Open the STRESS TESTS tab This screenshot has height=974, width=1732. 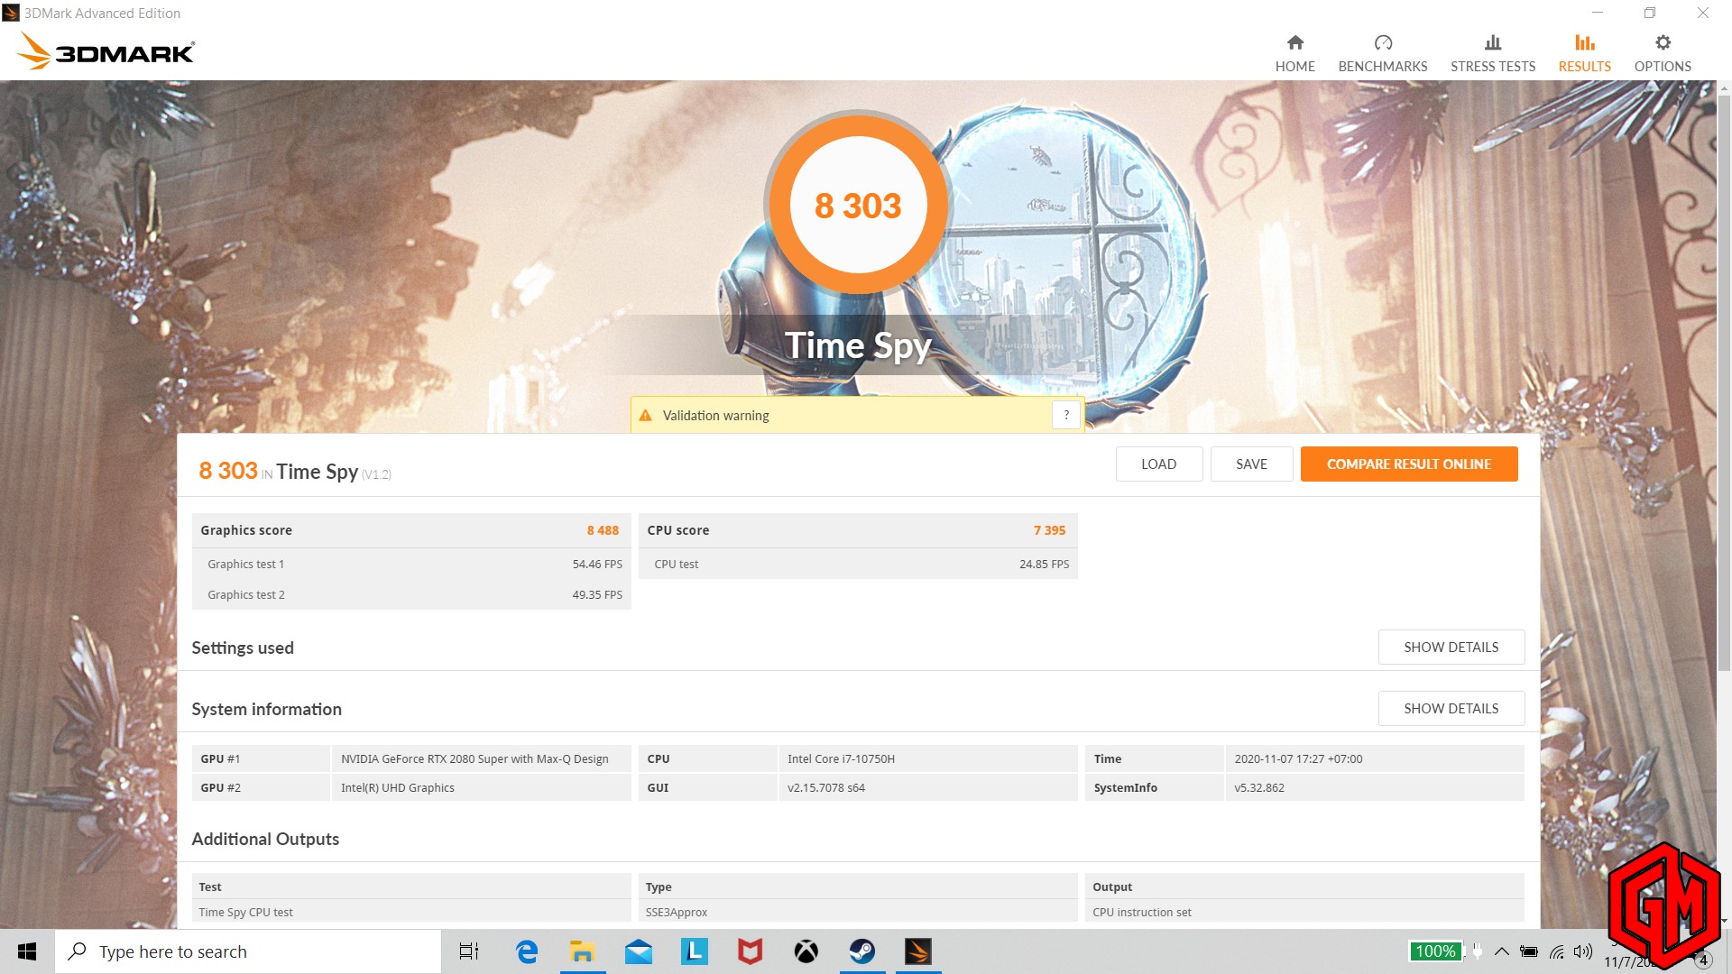pos(1493,53)
